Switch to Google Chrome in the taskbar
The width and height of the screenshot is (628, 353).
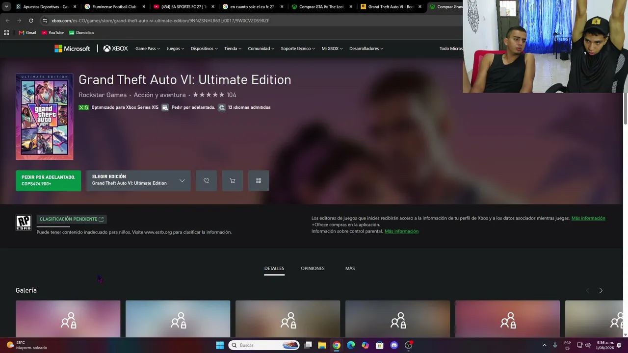[337, 345]
